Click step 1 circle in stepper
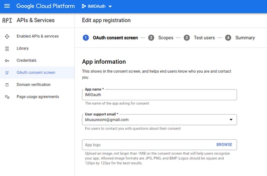 (86, 38)
